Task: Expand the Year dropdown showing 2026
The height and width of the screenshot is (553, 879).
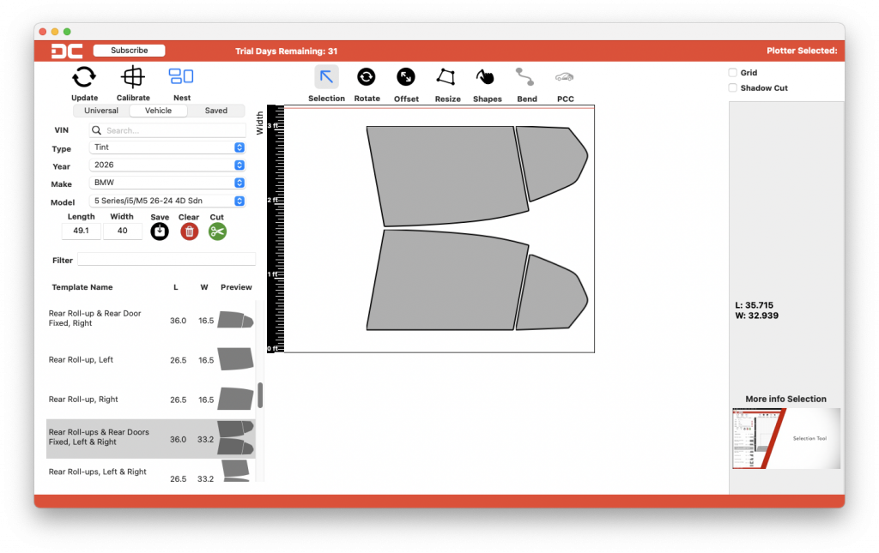Action: click(x=167, y=165)
